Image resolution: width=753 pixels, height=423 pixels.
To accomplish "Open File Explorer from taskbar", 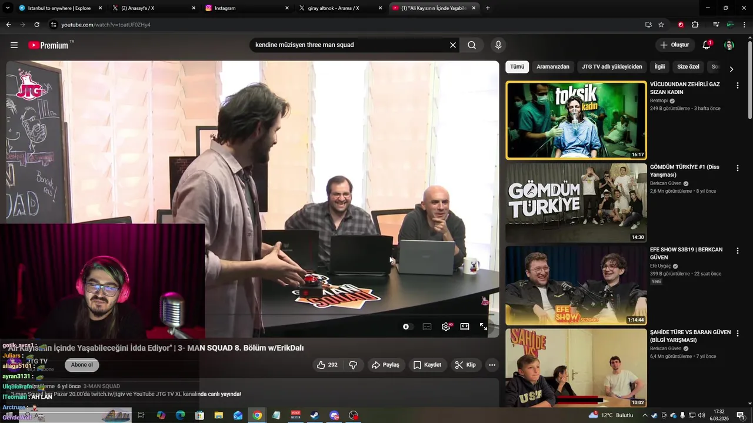I will point(218,415).
